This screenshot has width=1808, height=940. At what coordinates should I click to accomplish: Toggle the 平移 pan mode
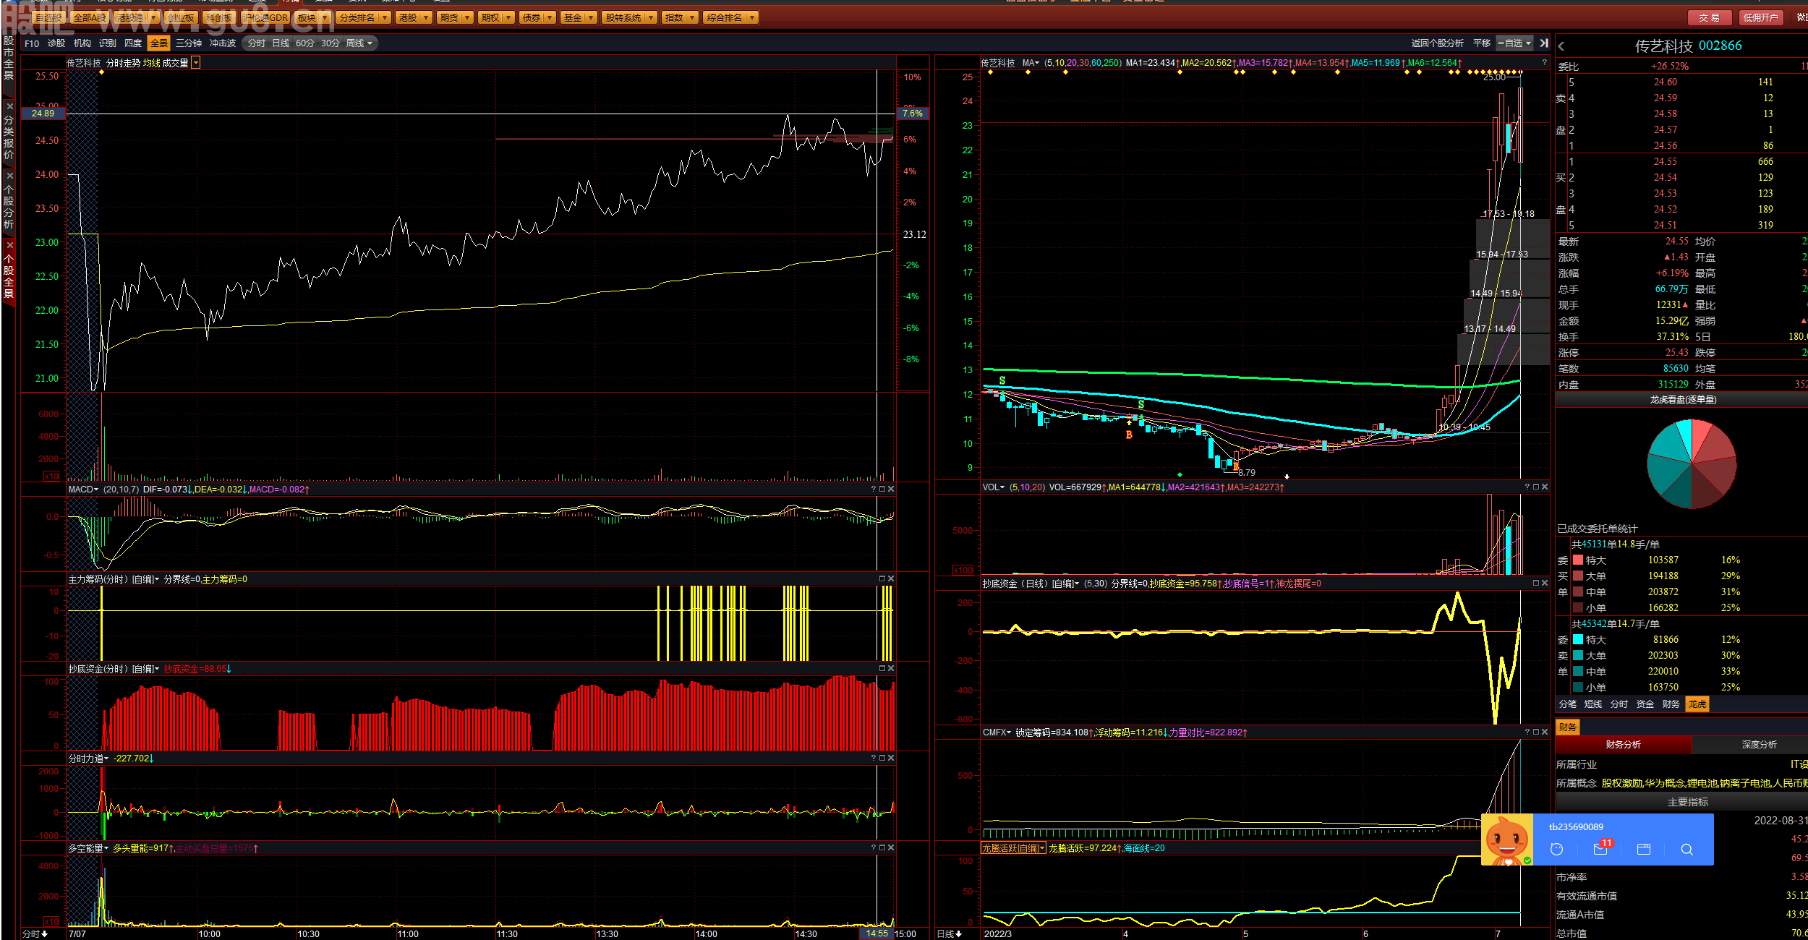point(1482,43)
